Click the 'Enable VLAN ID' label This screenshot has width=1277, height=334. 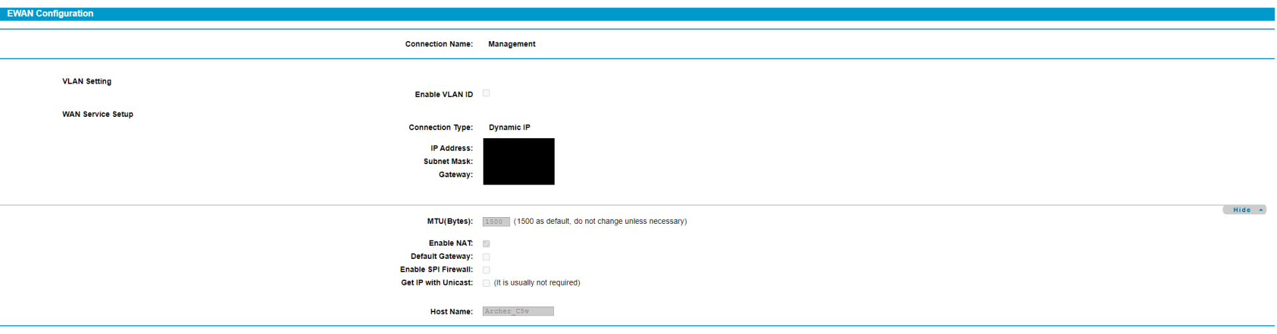[x=444, y=94]
